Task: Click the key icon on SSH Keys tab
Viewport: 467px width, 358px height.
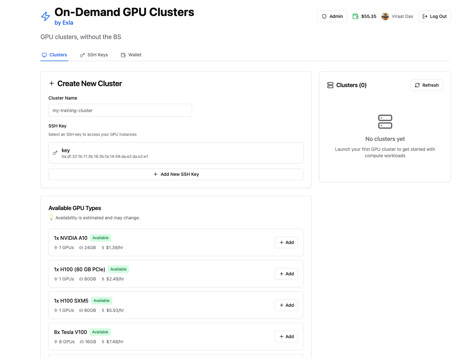Action: coord(82,55)
